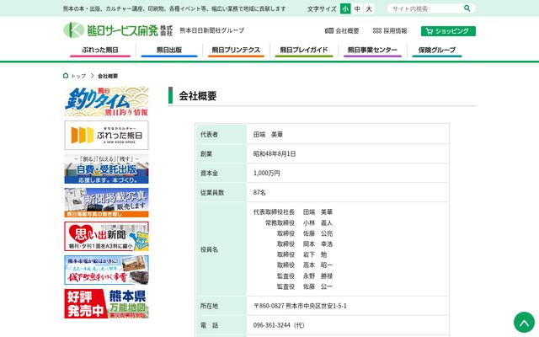Open the ショッピング button
539x337 pixels.
[x=448, y=31]
